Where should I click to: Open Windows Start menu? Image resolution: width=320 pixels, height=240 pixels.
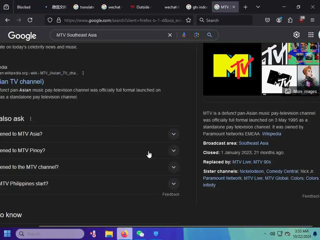(7, 234)
